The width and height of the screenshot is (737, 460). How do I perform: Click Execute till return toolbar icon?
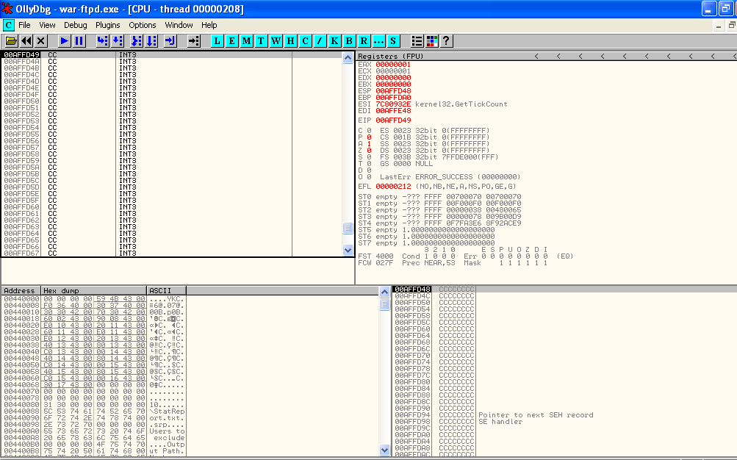click(170, 41)
